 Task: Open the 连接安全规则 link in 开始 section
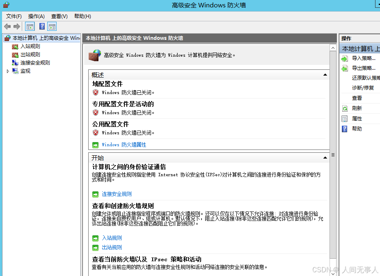[117, 194]
